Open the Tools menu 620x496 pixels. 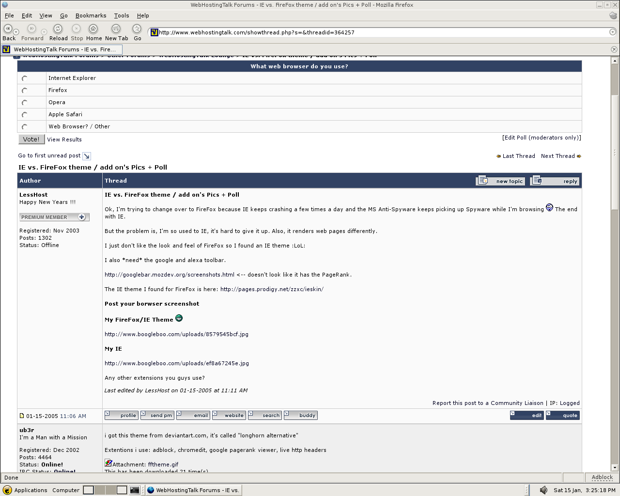point(121,15)
